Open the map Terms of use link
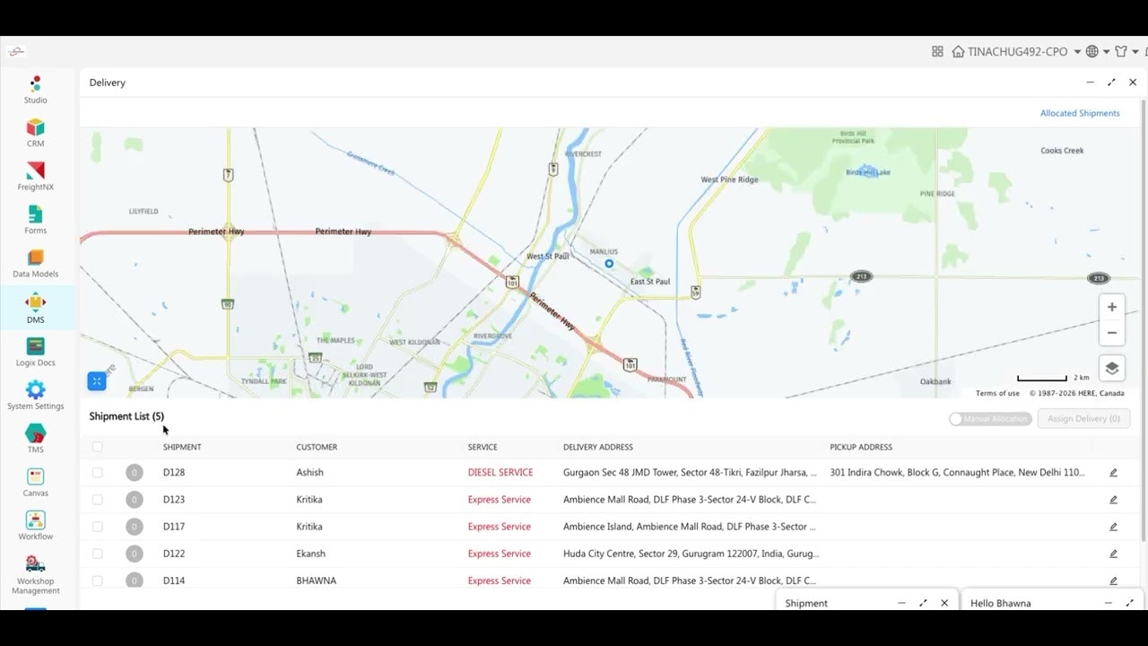Image resolution: width=1148 pixels, height=646 pixels. [x=997, y=393]
